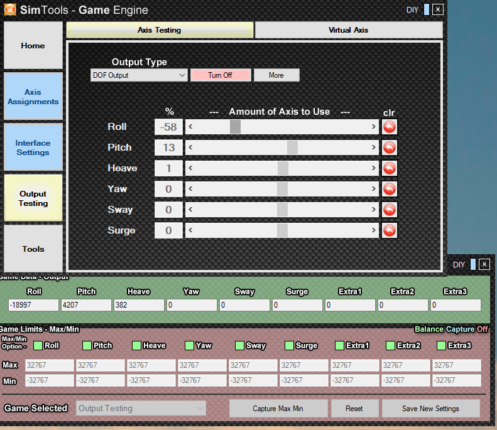This screenshot has height=430, width=497.
Task: Switch to the Virtual Axis tab
Action: coord(349,30)
